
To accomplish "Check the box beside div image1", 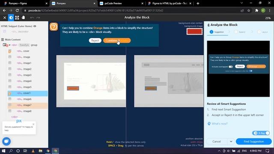I will (10, 63).
